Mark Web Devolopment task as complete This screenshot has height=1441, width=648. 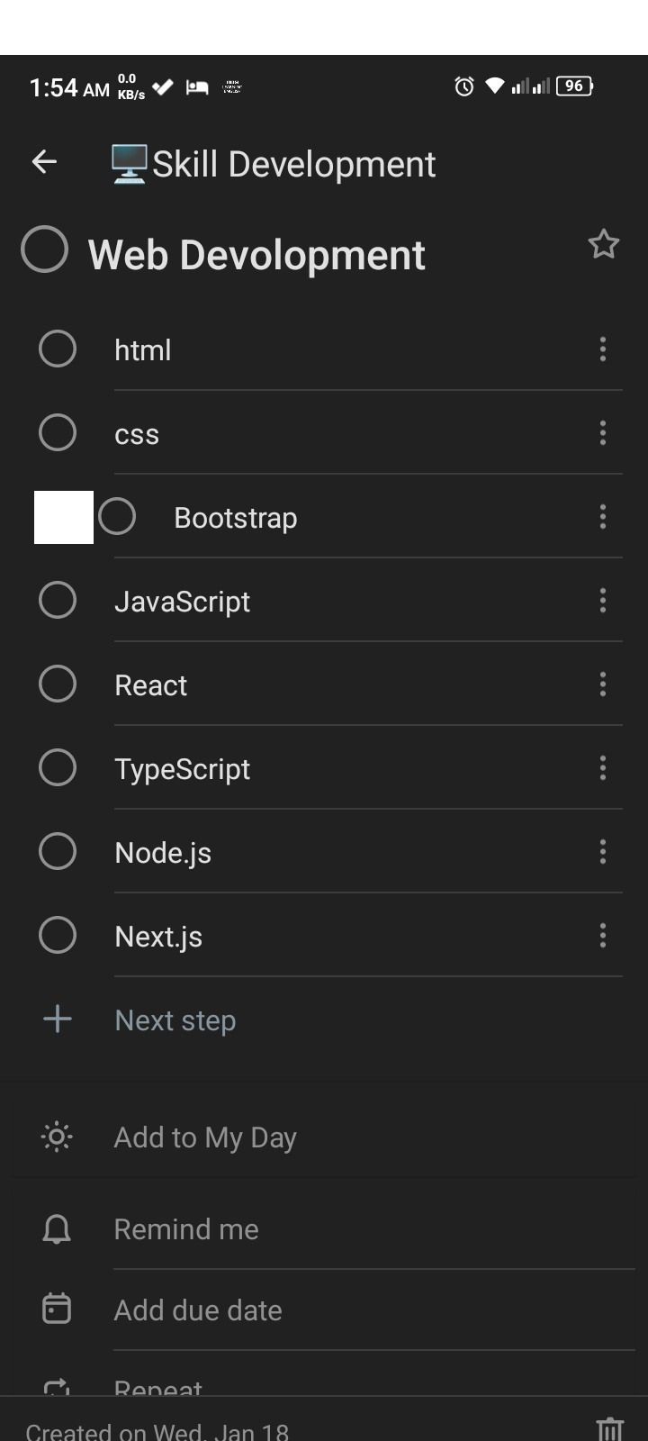tap(45, 249)
